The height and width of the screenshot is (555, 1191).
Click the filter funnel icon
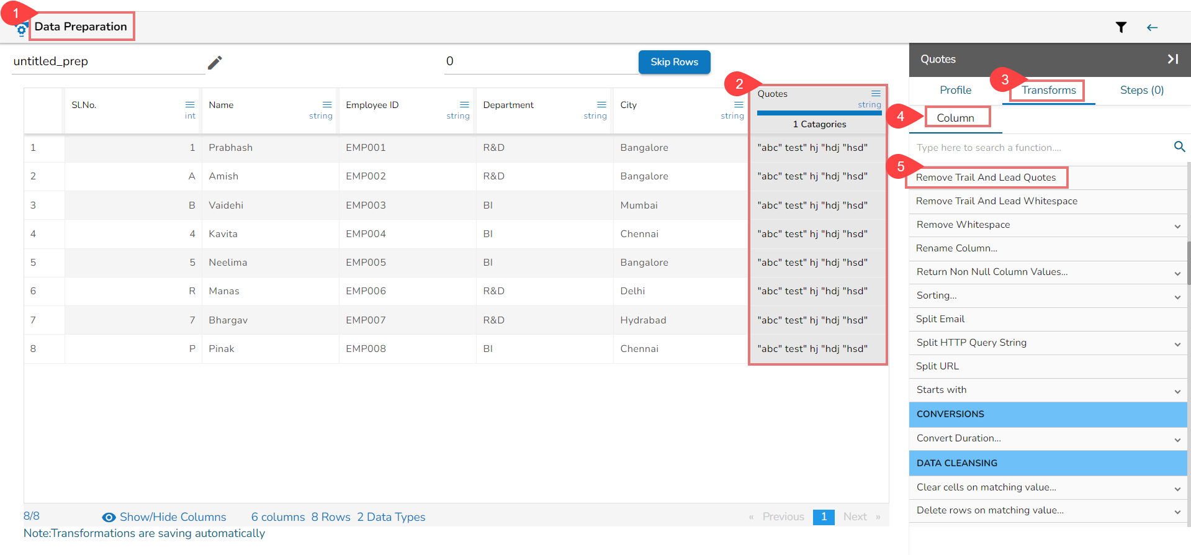point(1121,27)
